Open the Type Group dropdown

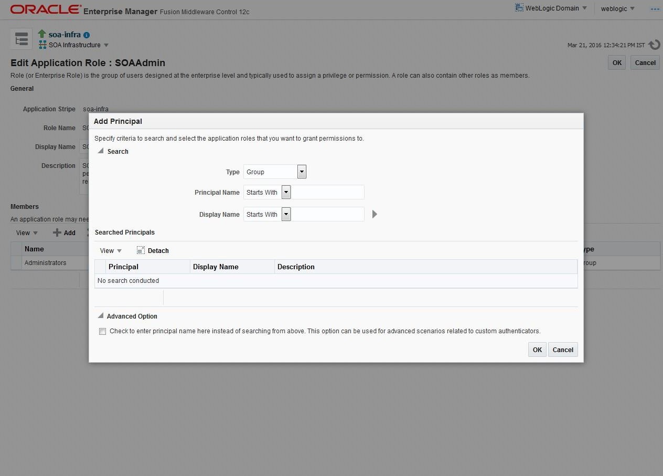tap(302, 172)
